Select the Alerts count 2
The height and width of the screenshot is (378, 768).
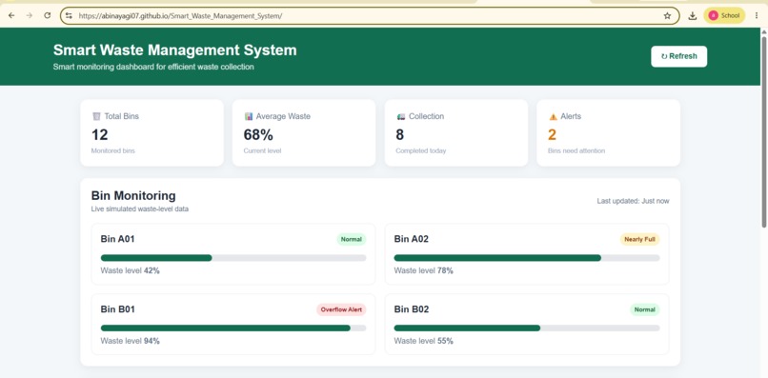(552, 134)
